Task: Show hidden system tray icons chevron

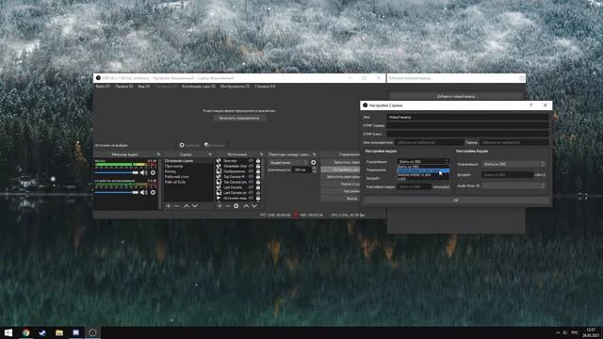Action: (x=558, y=332)
